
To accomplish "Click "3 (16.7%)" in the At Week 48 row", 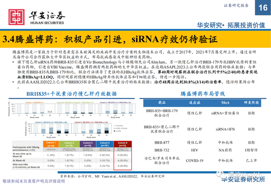I will point(105,160).
